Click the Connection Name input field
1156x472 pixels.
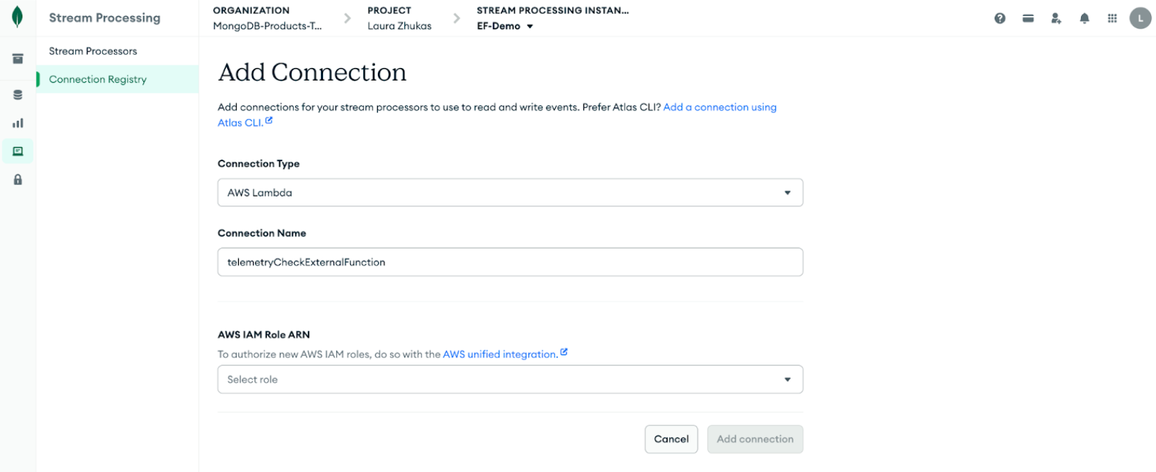[x=510, y=262]
